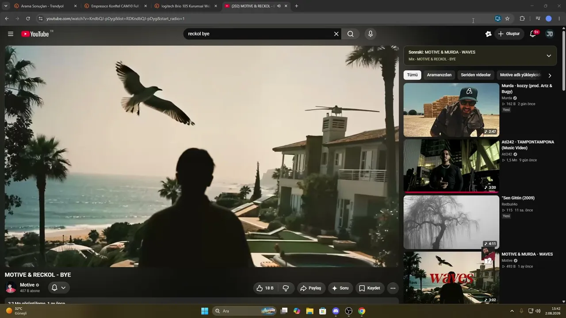Click the icon left of Oluştur

pyautogui.click(x=488, y=34)
